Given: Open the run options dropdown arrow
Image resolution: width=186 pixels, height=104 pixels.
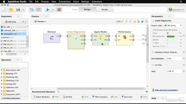Looking at the screenshot, I should click(x=53, y=10).
